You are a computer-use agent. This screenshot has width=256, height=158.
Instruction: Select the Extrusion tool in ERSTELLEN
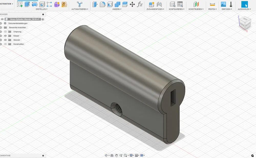click(x=27, y=4)
